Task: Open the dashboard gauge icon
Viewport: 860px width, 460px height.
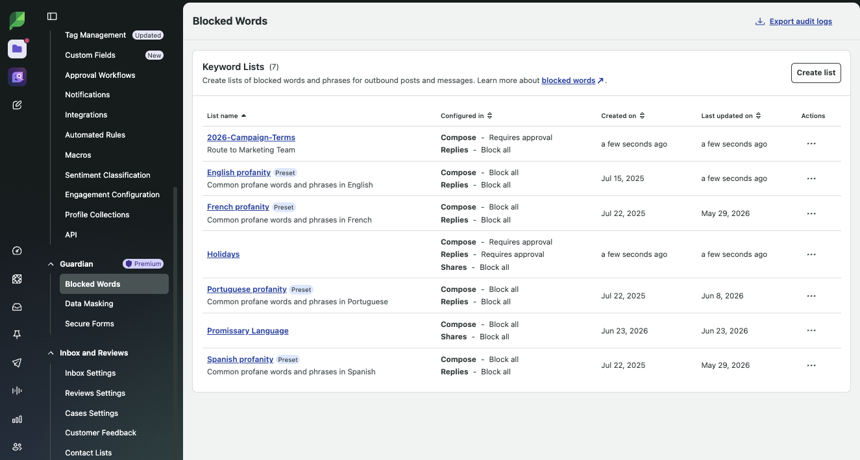Action: click(17, 251)
